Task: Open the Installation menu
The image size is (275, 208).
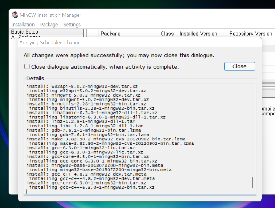Action: (x=23, y=24)
